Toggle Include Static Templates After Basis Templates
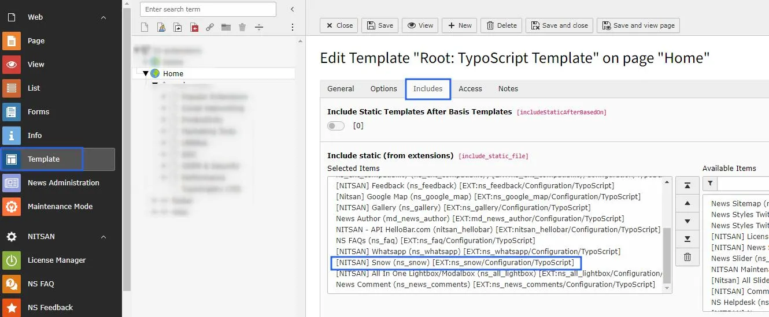Image resolution: width=769 pixels, height=317 pixels. pyautogui.click(x=336, y=126)
